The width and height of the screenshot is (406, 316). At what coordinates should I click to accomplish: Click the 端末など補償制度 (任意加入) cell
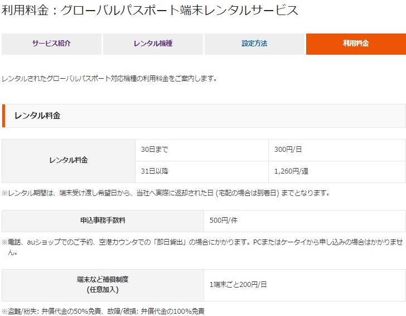103,285
